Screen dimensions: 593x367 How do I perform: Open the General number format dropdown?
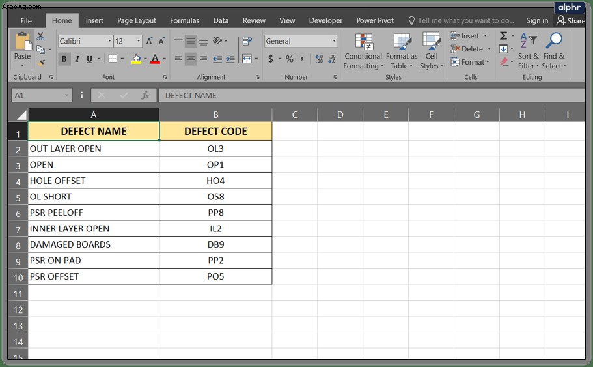point(335,41)
